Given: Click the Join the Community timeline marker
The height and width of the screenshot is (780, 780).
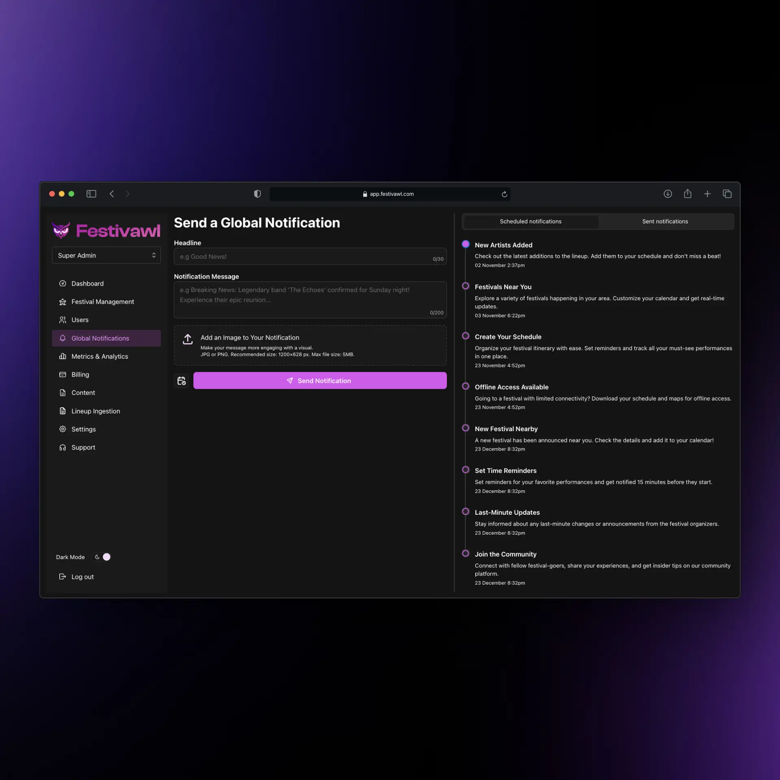Looking at the screenshot, I should [x=466, y=553].
